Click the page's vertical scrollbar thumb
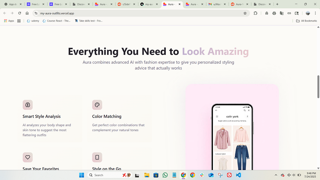This screenshot has height=180, width=320. (318, 87)
